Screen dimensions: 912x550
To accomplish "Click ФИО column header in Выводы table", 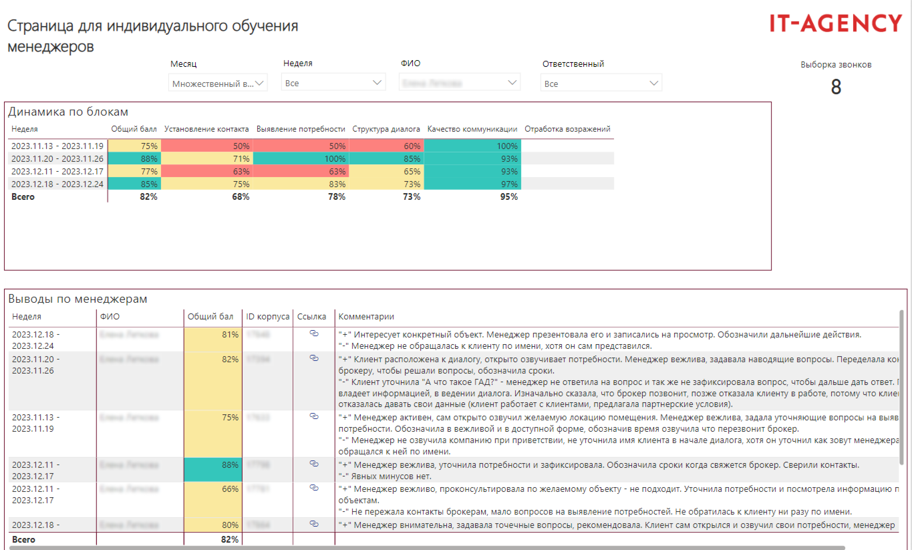I will (110, 316).
